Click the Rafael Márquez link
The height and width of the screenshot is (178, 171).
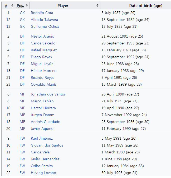click(x=44, y=50)
